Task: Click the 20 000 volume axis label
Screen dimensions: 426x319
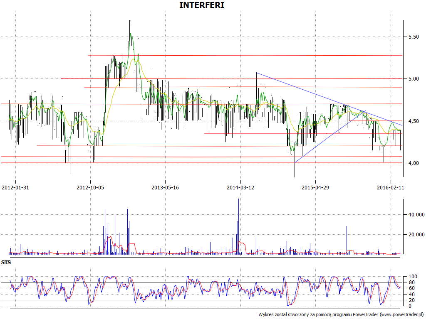Action: 416,234
